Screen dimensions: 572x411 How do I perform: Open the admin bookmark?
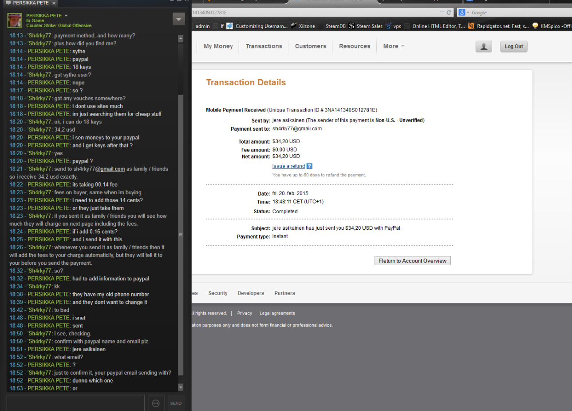pos(202,26)
